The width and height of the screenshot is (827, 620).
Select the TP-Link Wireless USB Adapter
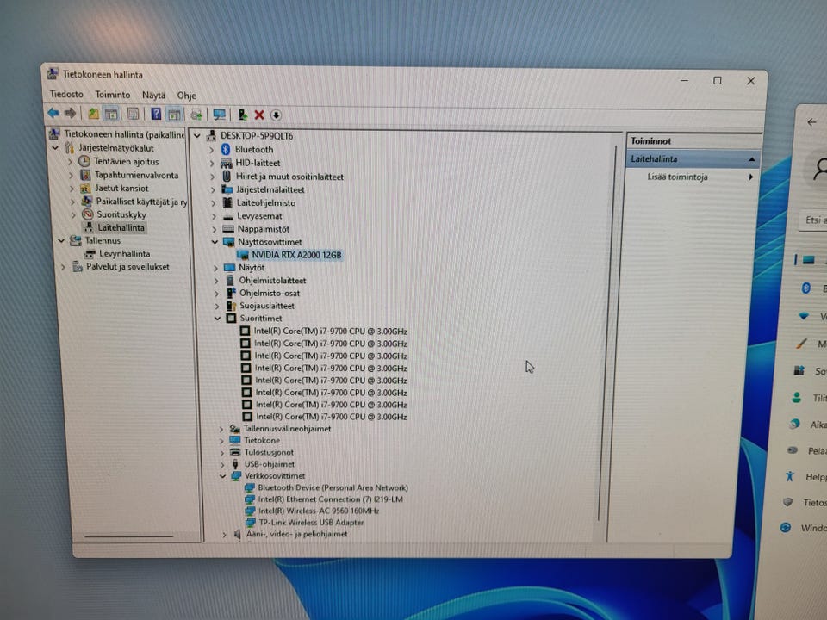pos(310,523)
